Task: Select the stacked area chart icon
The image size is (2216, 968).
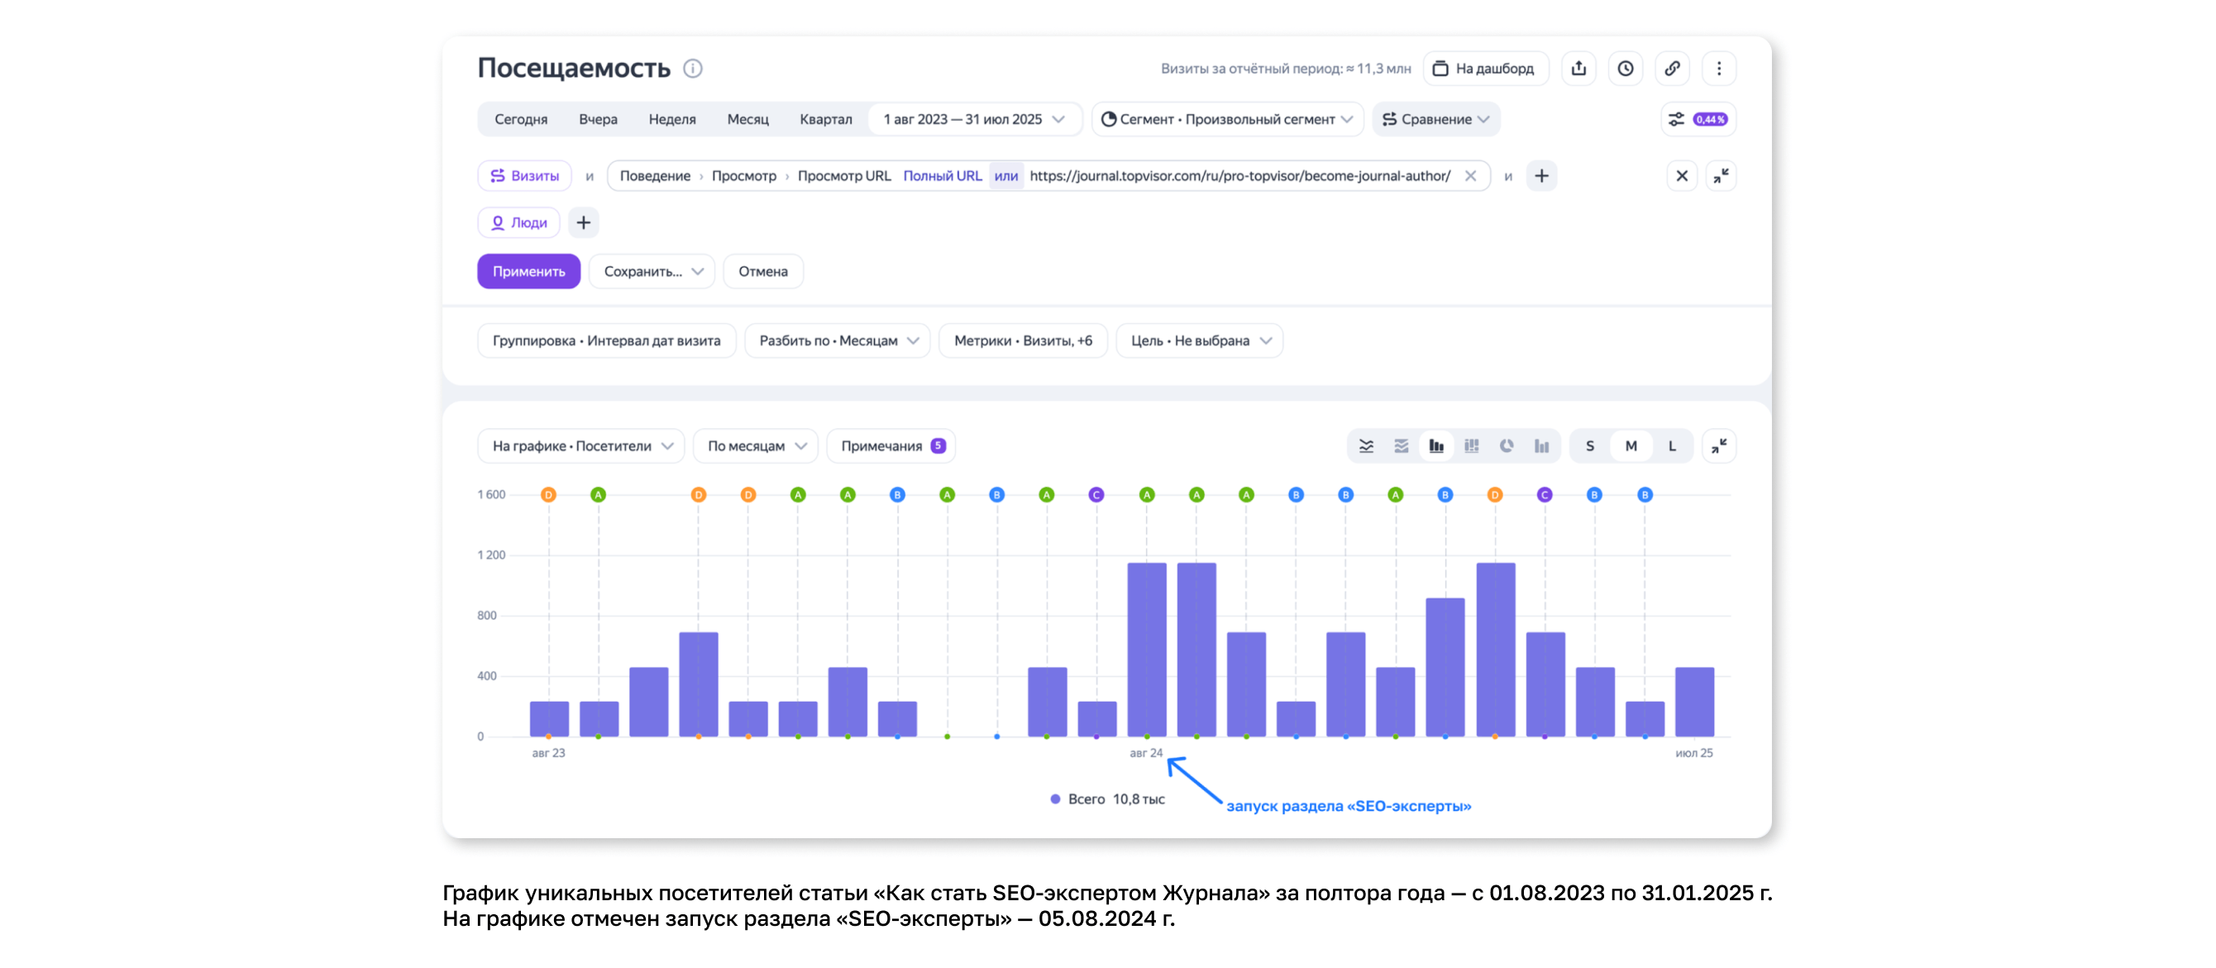Action: pyautogui.click(x=1402, y=446)
